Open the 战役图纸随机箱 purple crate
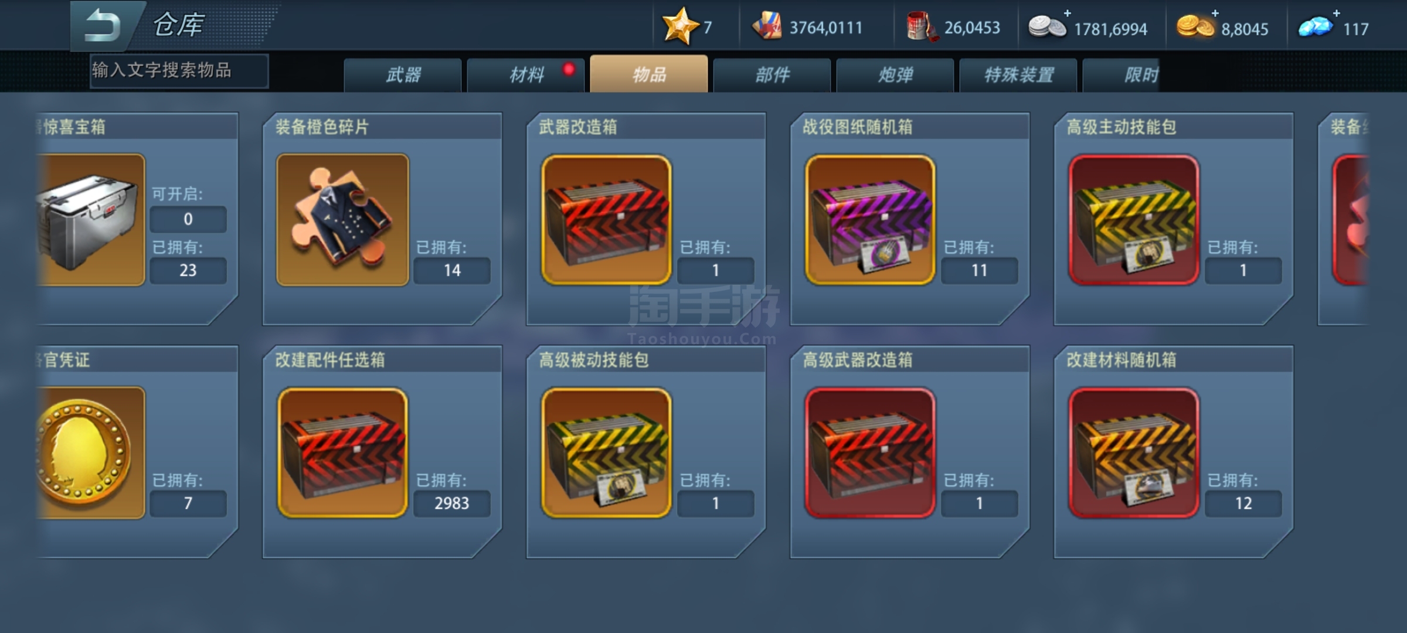The image size is (1407, 633). tap(870, 220)
